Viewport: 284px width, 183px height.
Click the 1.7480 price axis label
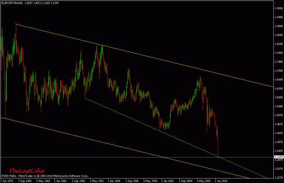[279, 62]
